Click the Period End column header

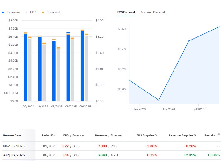tap(49, 135)
